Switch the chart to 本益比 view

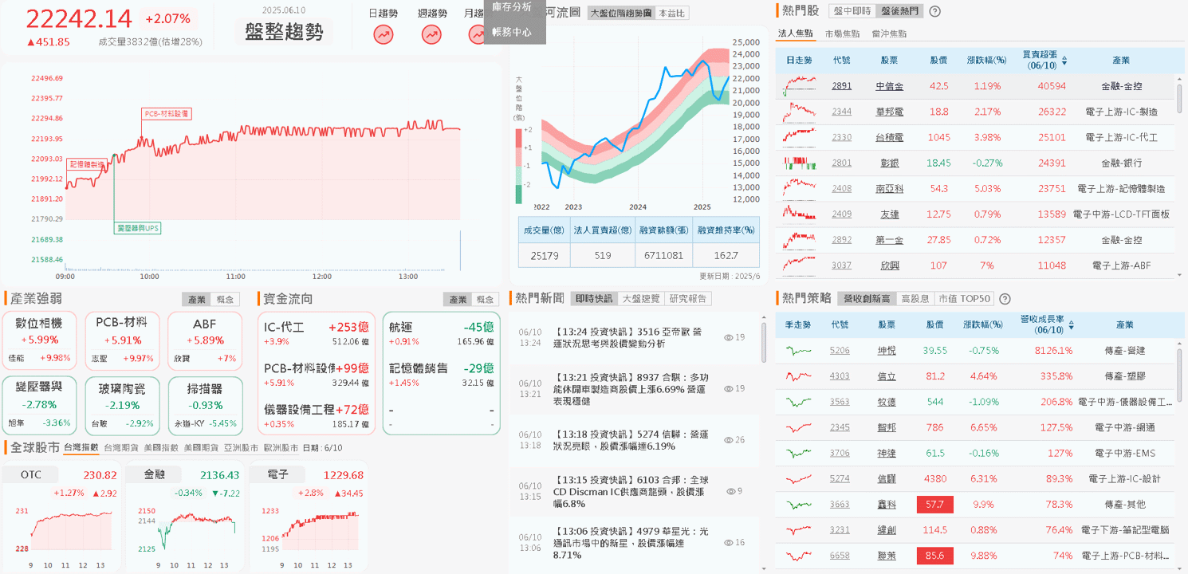click(671, 13)
